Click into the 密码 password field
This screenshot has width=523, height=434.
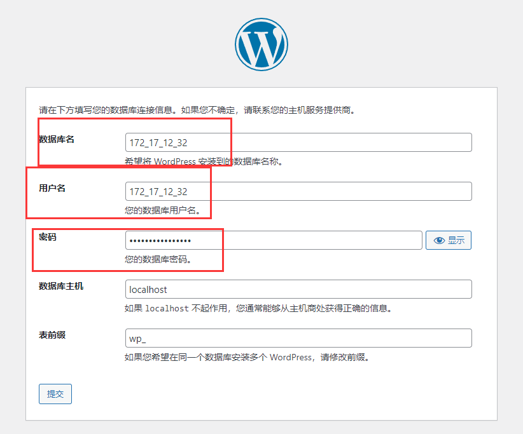click(x=274, y=240)
